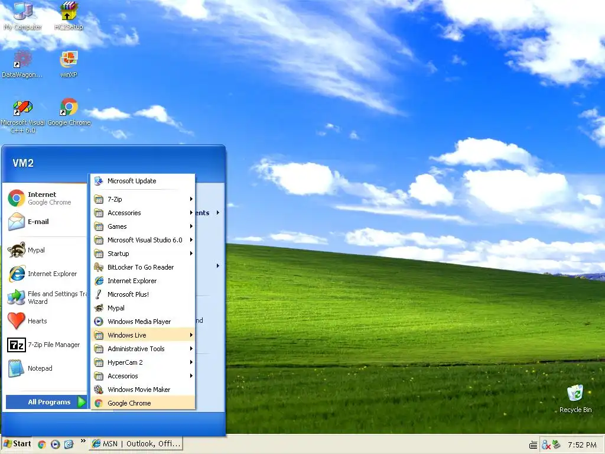The width and height of the screenshot is (605, 454).
Task: Expand the 7-Zip program folder
Action: (143, 199)
